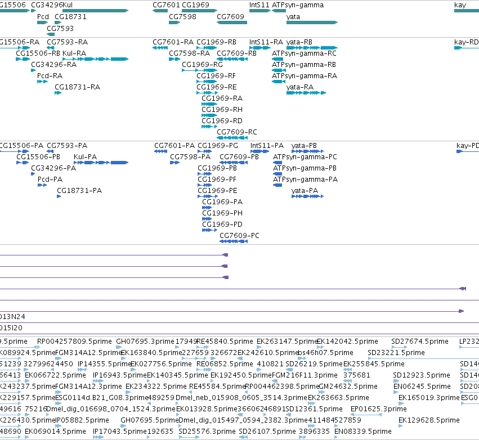
Task: Open the CG18731 gene feature
Action: [x=58, y=23]
